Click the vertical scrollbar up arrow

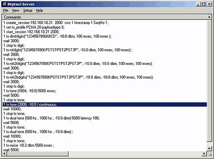pyautogui.click(x=209, y=17)
